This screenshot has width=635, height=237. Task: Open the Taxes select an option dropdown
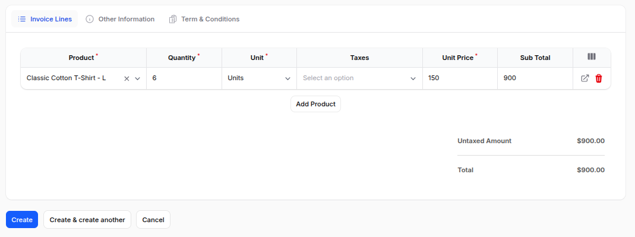tap(359, 78)
